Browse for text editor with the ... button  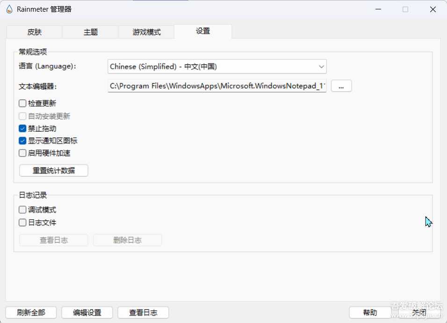pyautogui.click(x=341, y=86)
